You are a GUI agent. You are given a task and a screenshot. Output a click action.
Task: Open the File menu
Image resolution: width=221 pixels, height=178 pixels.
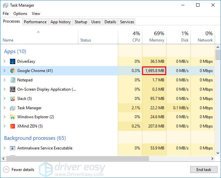[x=6, y=14]
